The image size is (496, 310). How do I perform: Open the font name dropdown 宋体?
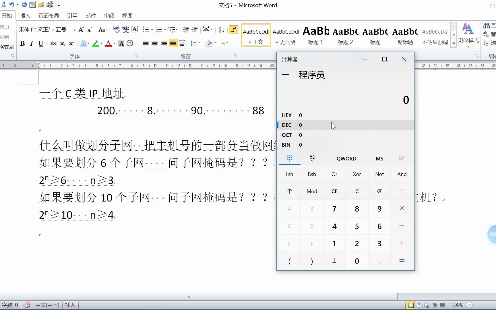pos(53,30)
